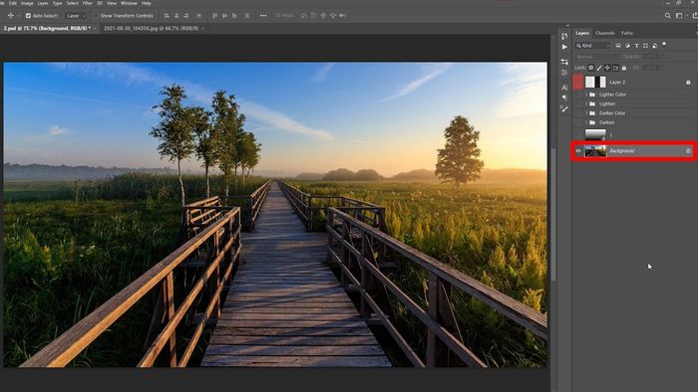Toggle visibility of Layer 2 (red box)
The image size is (698, 392).
click(x=578, y=83)
